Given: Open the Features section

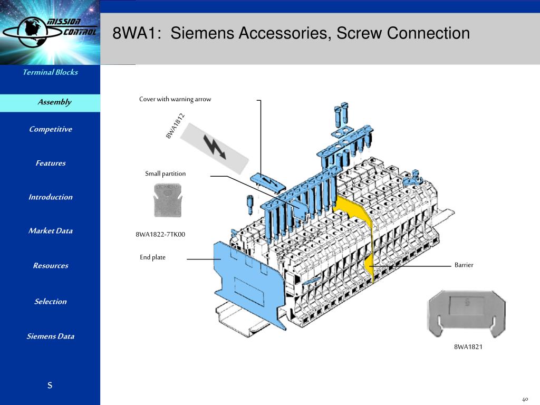Looking at the screenshot, I should pos(51,163).
